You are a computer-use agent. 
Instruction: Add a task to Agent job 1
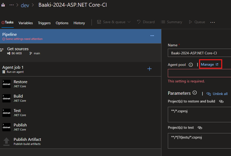[149, 69]
